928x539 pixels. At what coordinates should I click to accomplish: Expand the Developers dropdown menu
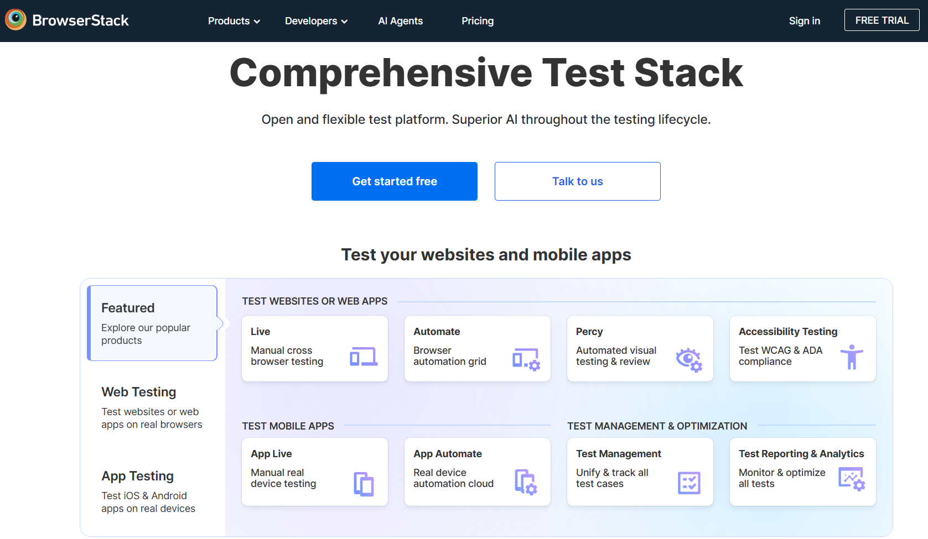click(x=316, y=21)
